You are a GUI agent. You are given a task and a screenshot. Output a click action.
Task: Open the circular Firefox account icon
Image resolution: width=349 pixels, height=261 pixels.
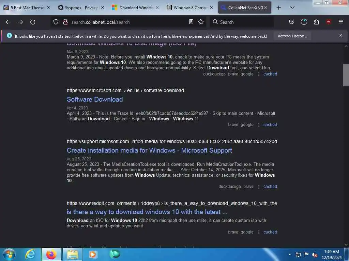pyautogui.click(x=304, y=22)
